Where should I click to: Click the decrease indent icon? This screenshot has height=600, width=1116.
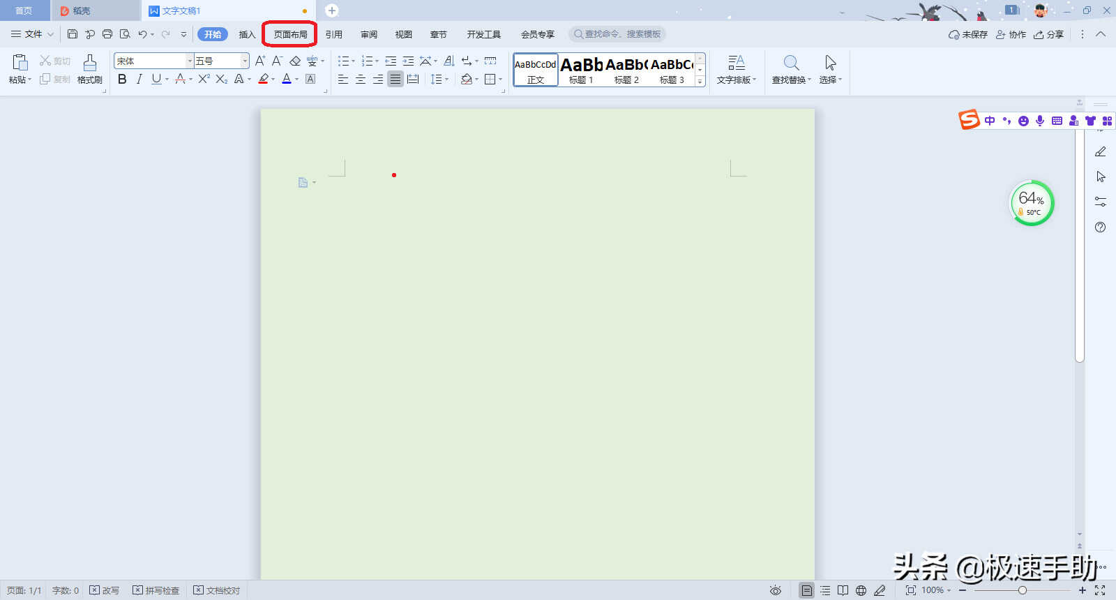click(x=391, y=61)
